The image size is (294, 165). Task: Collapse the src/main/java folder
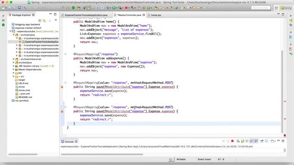13,35
